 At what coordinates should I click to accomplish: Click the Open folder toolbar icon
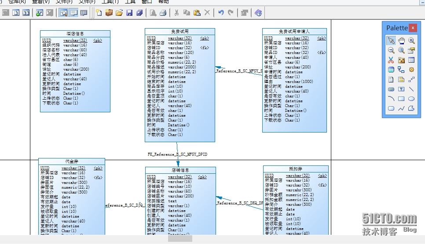(x=119, y=13)
